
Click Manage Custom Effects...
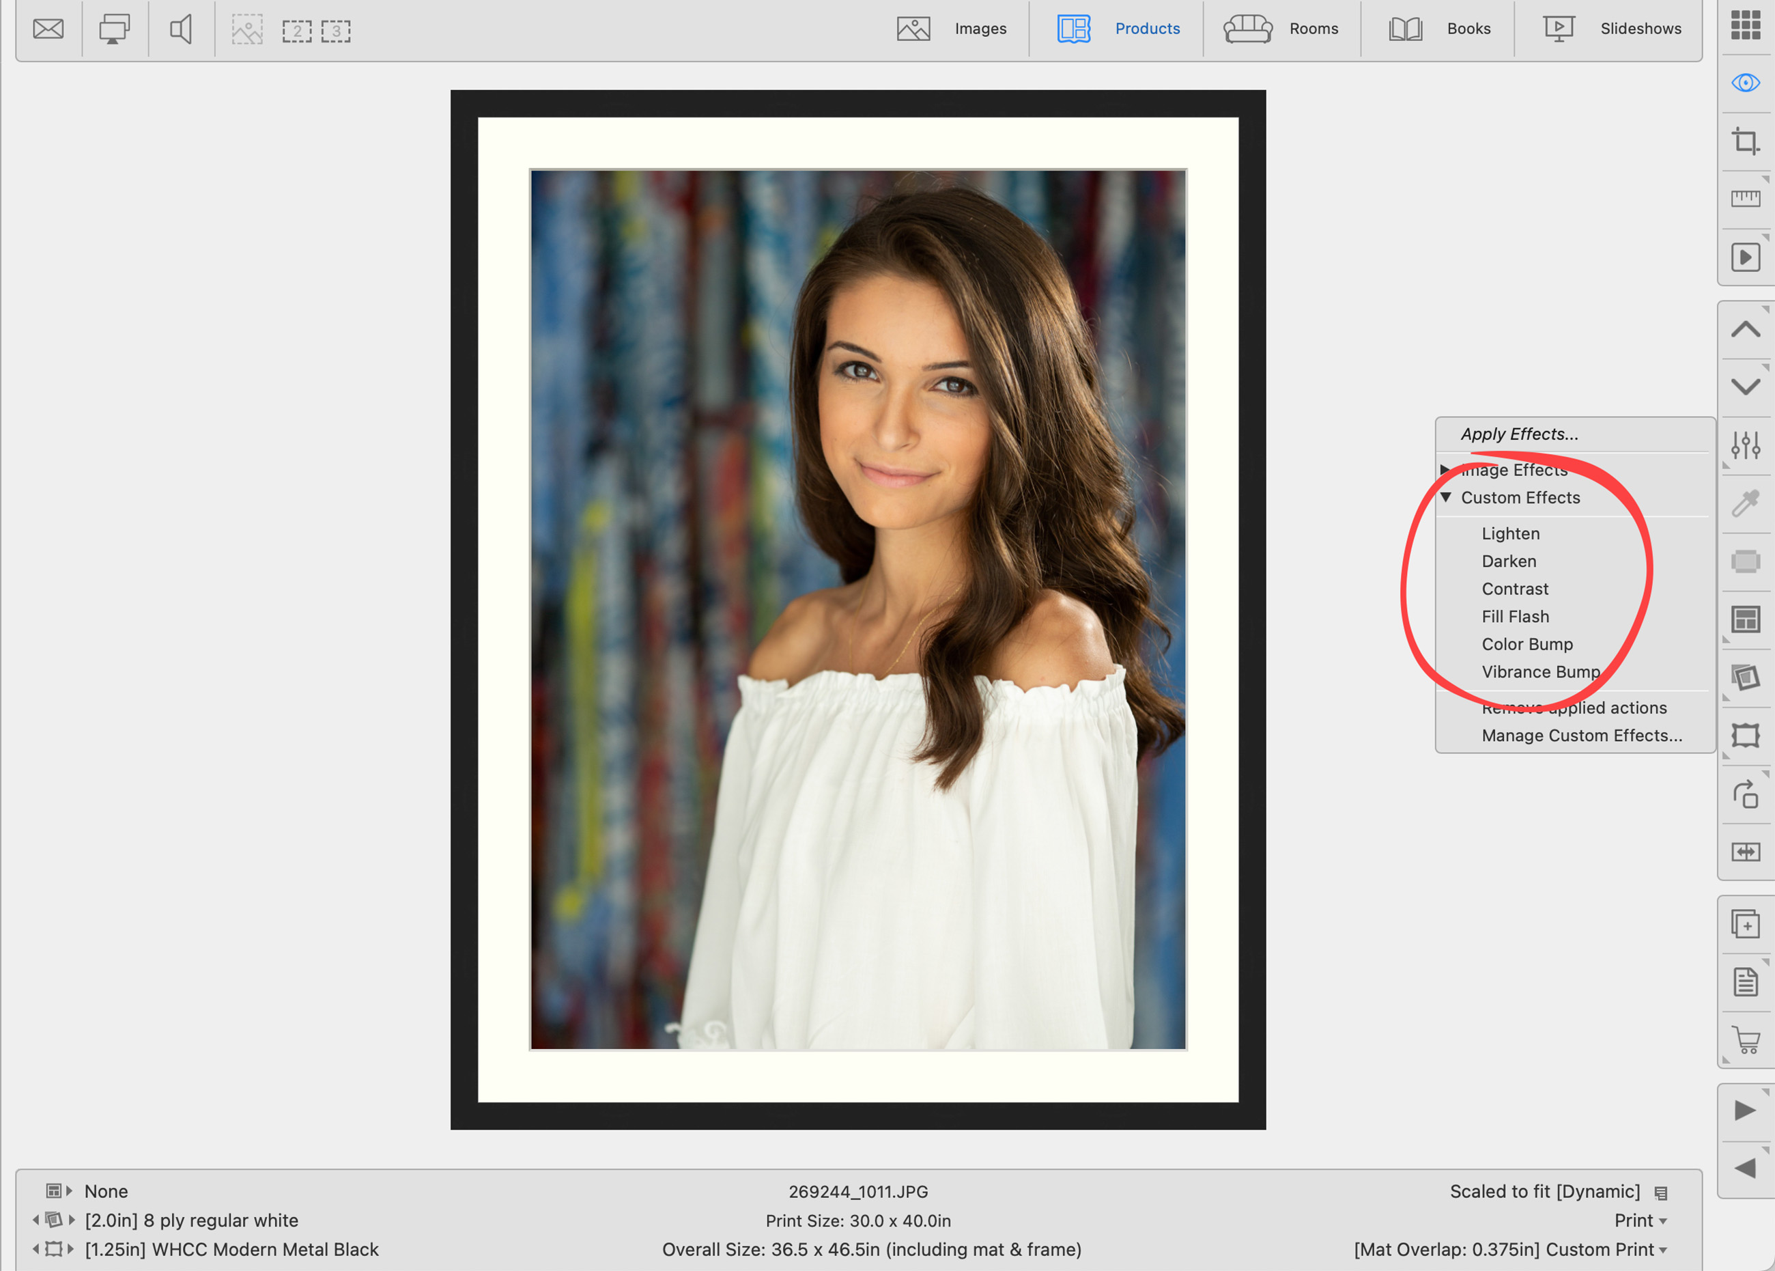point(1581,736)
